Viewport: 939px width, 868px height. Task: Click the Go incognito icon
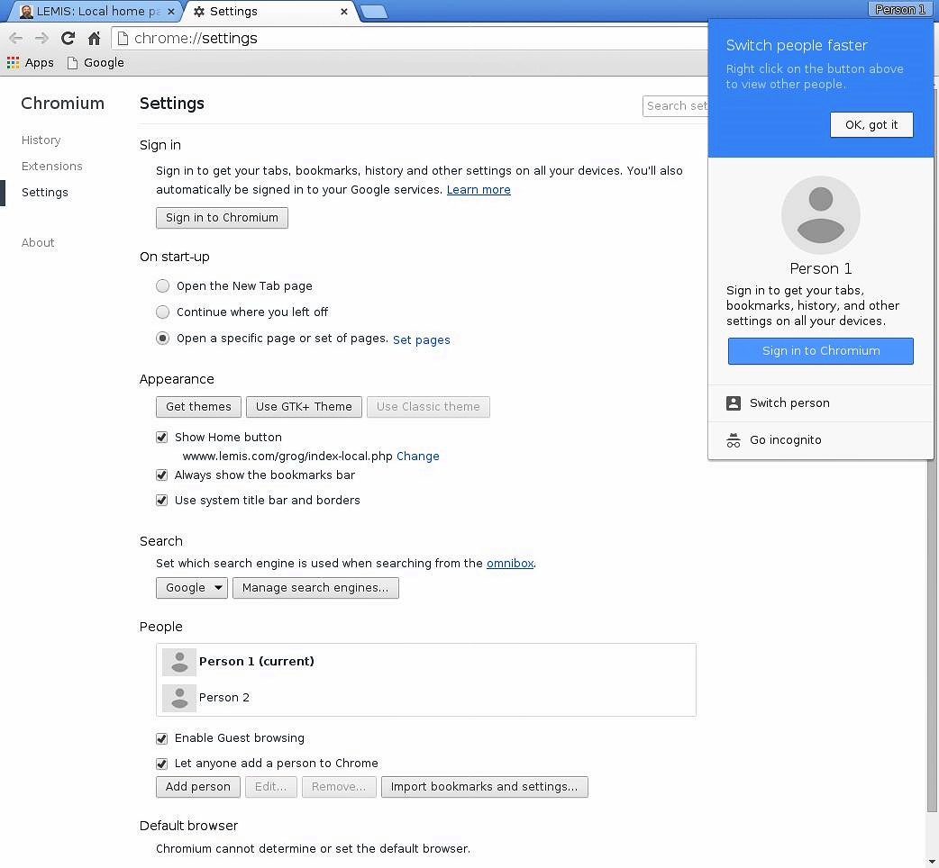point(734,440)
